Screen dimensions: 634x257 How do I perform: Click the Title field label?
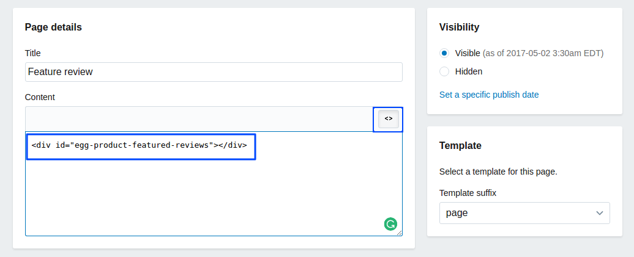tap(33, 53)
